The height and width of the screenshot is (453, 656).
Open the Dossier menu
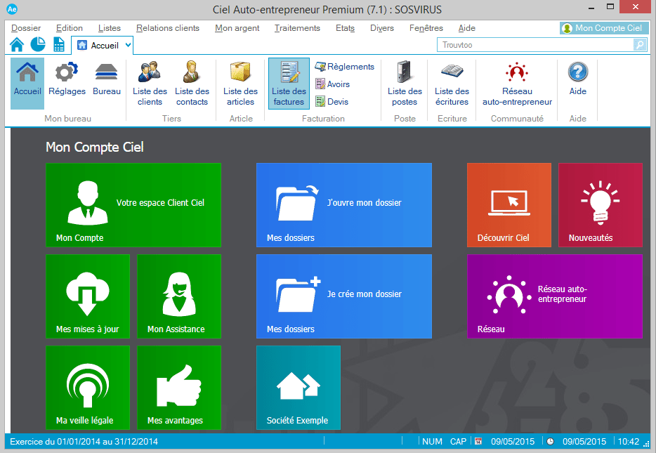27,28
